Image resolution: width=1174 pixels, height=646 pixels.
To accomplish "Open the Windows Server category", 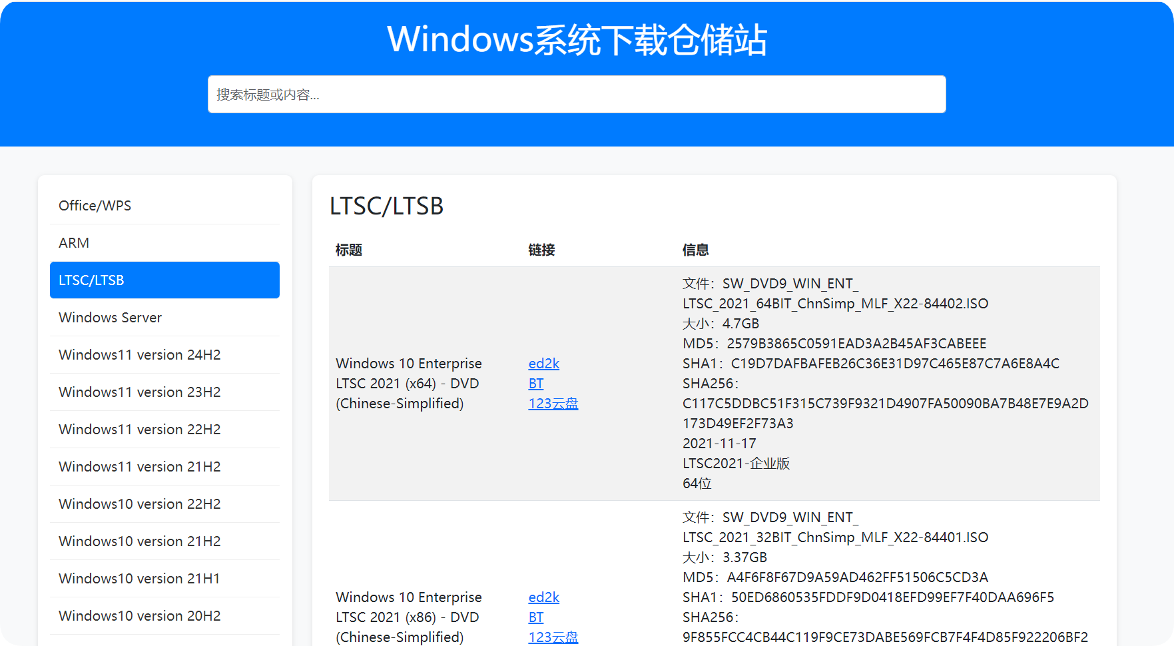I will tap(164, 318).
